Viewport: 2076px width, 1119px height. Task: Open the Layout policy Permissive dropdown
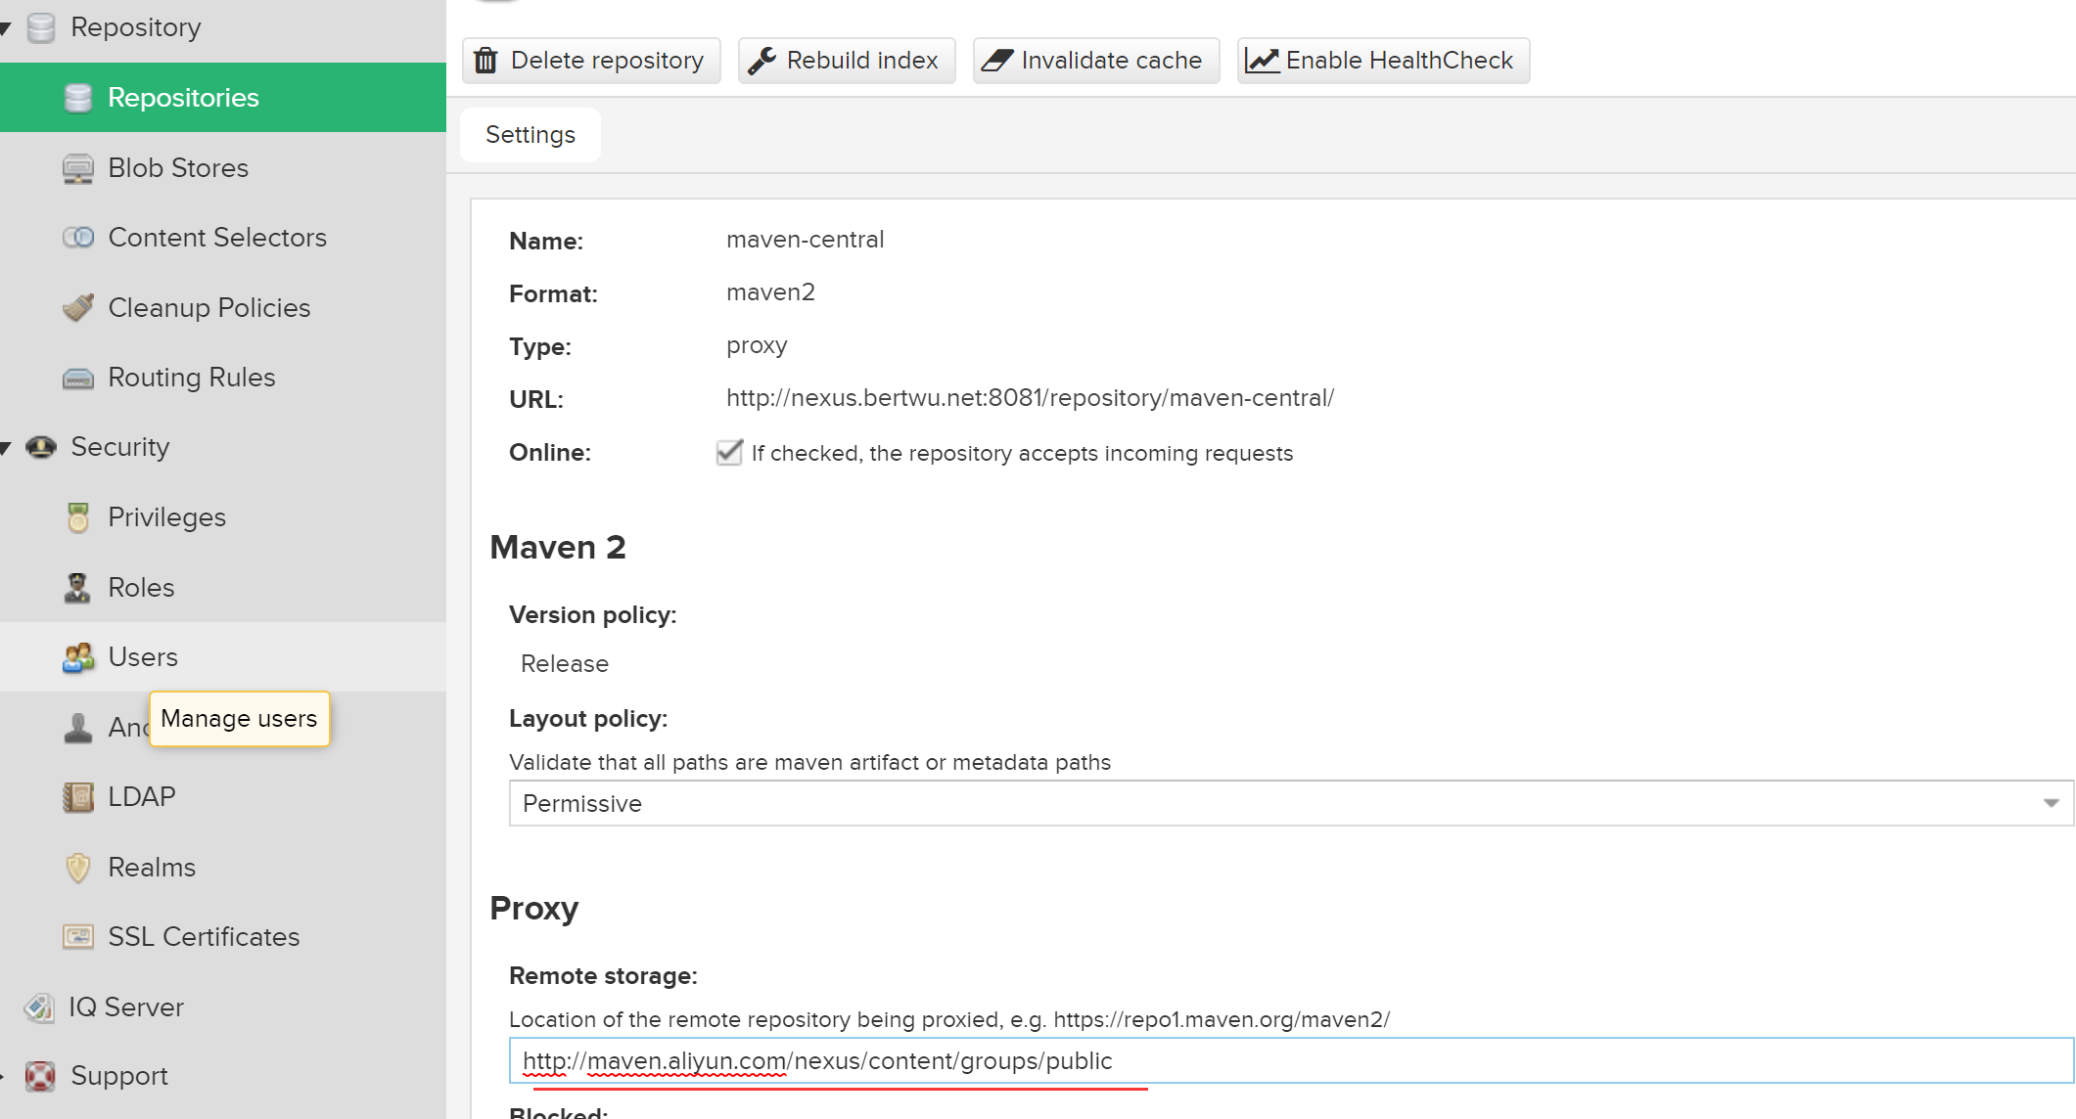coord(2051,803)
